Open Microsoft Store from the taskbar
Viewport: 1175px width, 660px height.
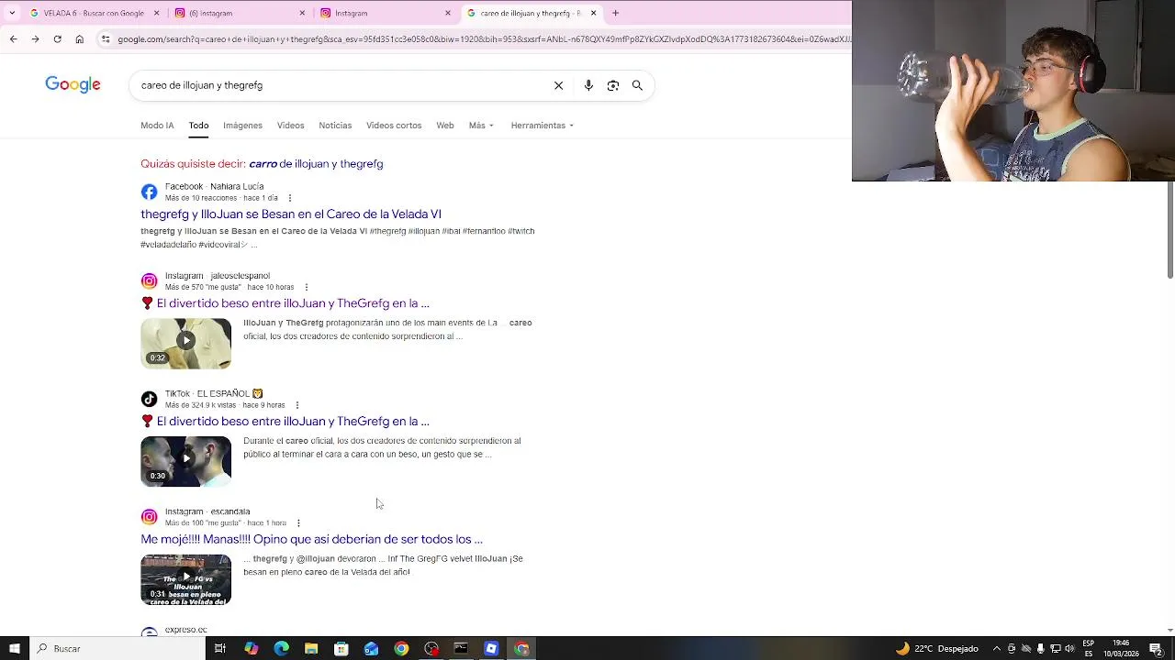(341, 648)
